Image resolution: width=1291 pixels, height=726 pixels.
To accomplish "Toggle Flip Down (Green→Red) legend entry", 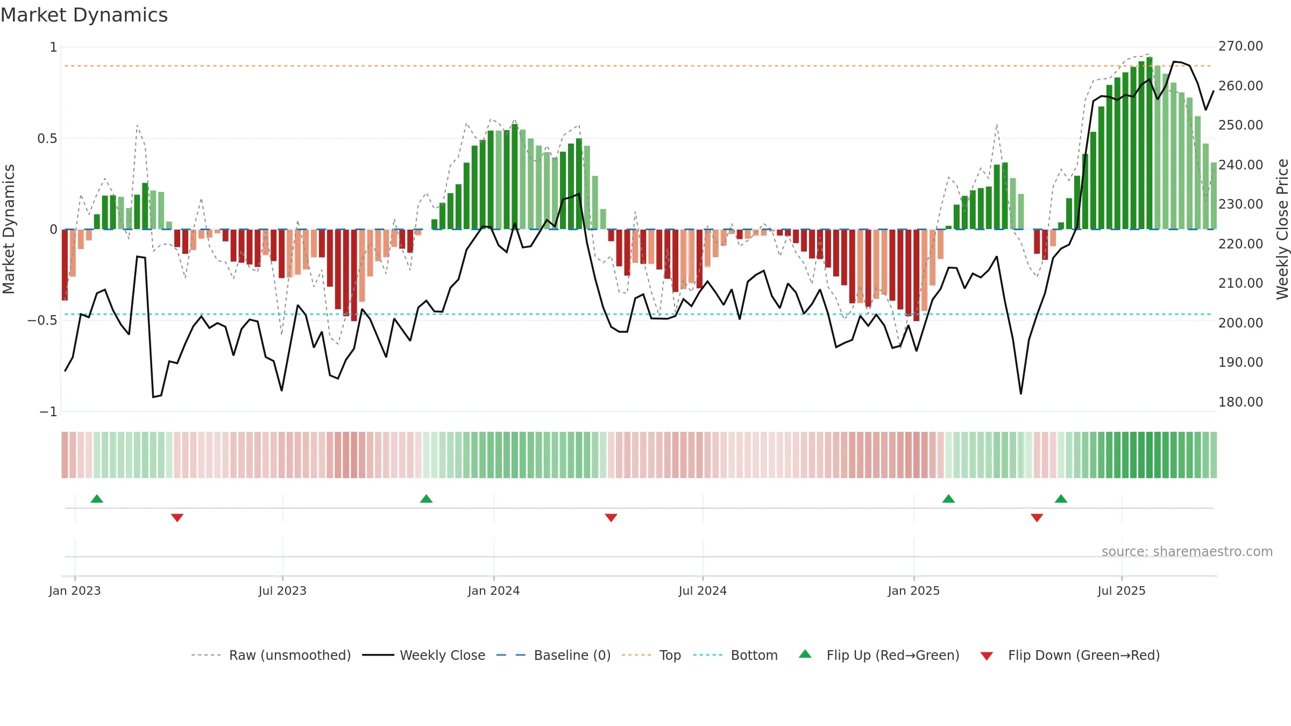I will point(1070,655).
